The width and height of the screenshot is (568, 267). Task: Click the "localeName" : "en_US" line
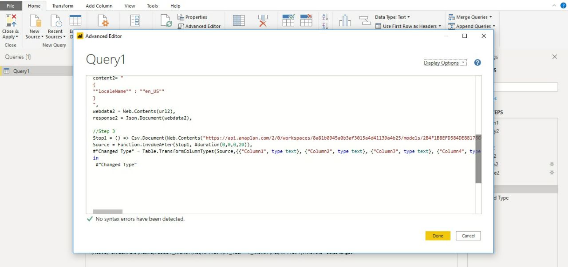point(129,91)
